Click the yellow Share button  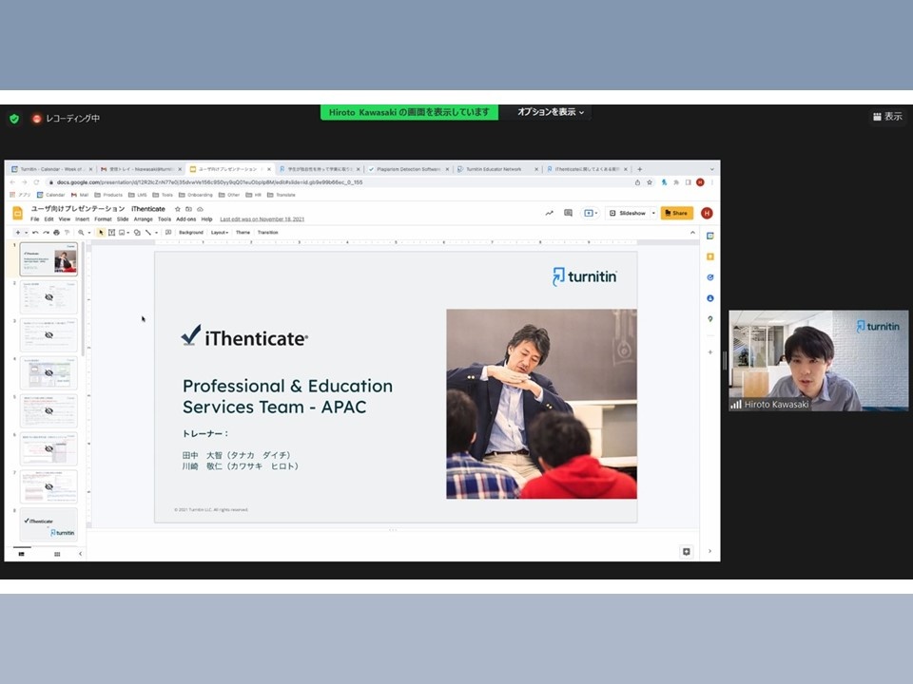tap(676, 214)
